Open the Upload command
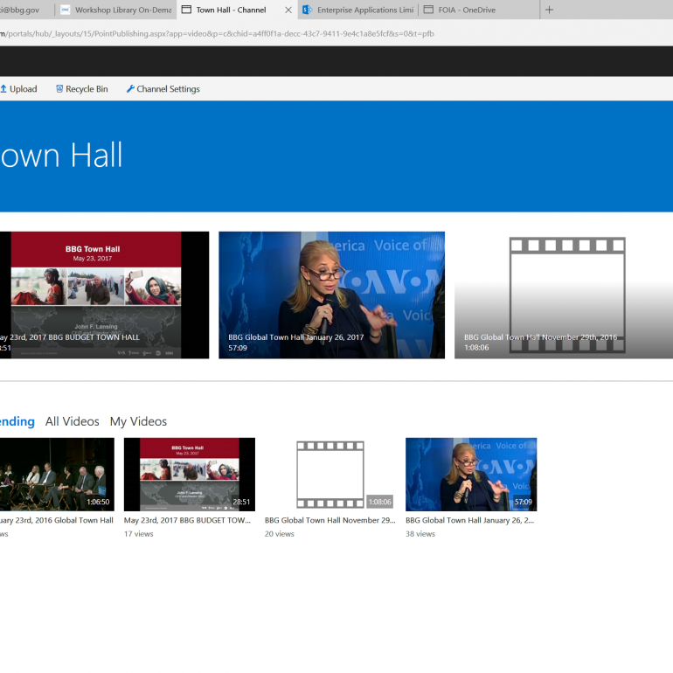Screen dimensions: 673x673 point(18,89)
